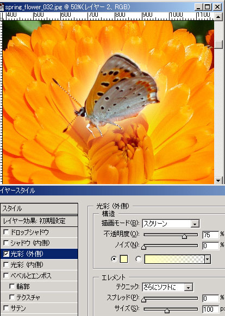Select the スタイル row in the list

click(x=39, y=208)
